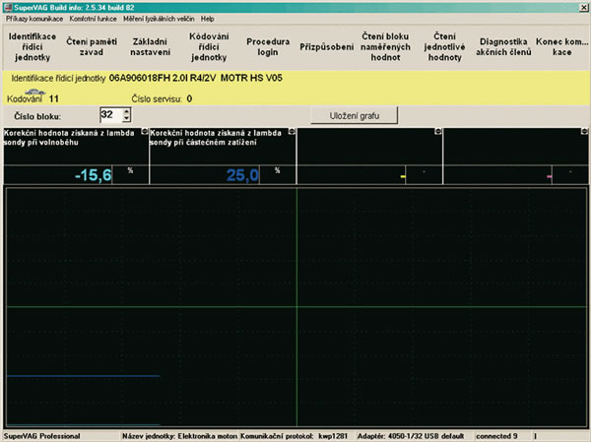Viewport: 591px width, 442px height.
Task: Click Identifikace řídicí jednotky toolbar button
Action: click(33, 47)
